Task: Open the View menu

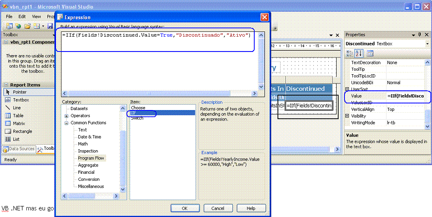Action: (x=36, y=17)
